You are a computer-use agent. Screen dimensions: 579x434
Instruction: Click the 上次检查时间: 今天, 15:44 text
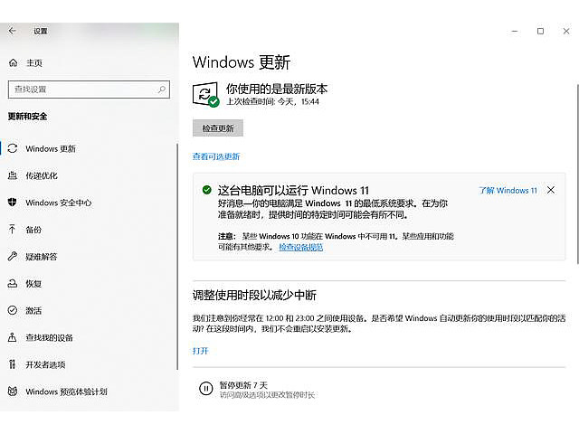tap(273, 101)
